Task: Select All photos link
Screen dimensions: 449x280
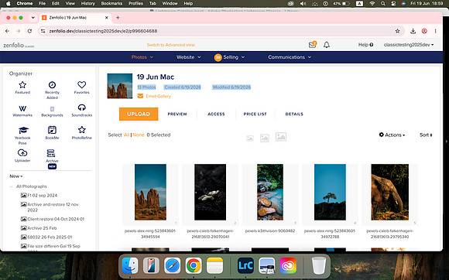Action: 126,135
